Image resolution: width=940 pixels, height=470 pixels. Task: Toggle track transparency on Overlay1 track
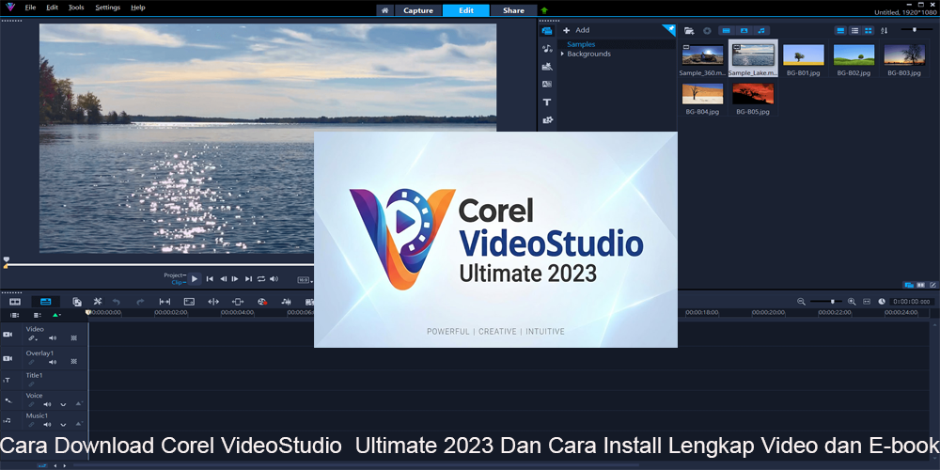(73, 362)
